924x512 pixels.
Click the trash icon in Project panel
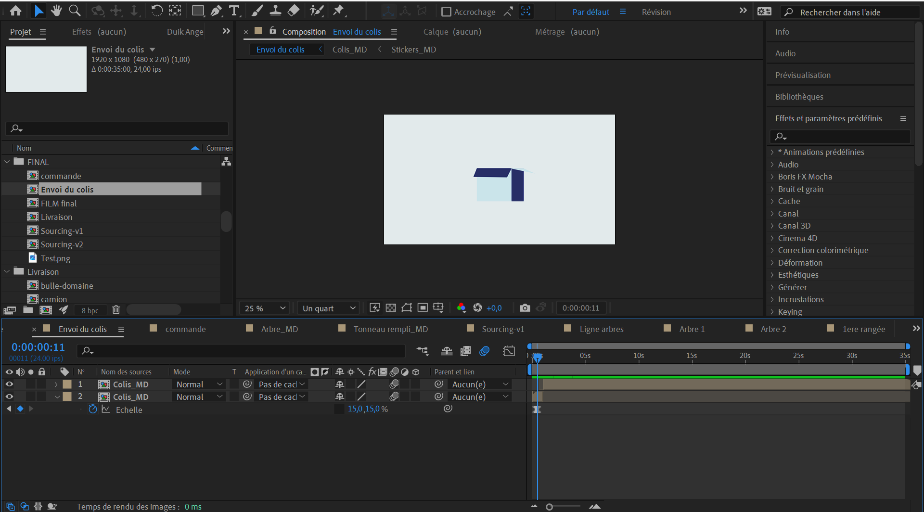116,310
